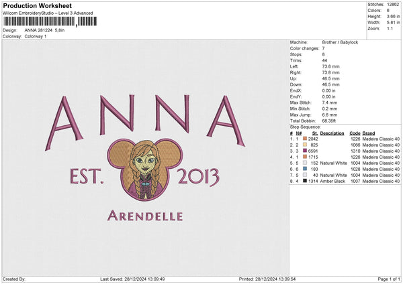Image resolution: width=403 pixels, height=284 pixels.
Task: Click code '1007' in stop row 8
Action: click(x=355, y=182)
